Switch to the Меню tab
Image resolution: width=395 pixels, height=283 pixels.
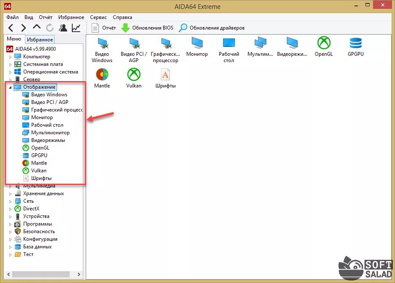click(x=14, y=39)
